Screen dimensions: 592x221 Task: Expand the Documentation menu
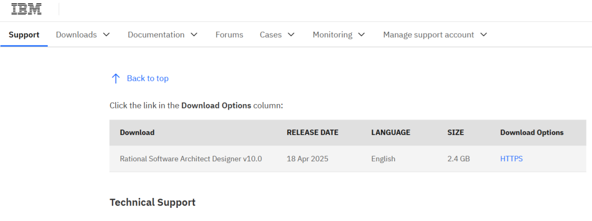pyautogui.click(x=163, y=35)
